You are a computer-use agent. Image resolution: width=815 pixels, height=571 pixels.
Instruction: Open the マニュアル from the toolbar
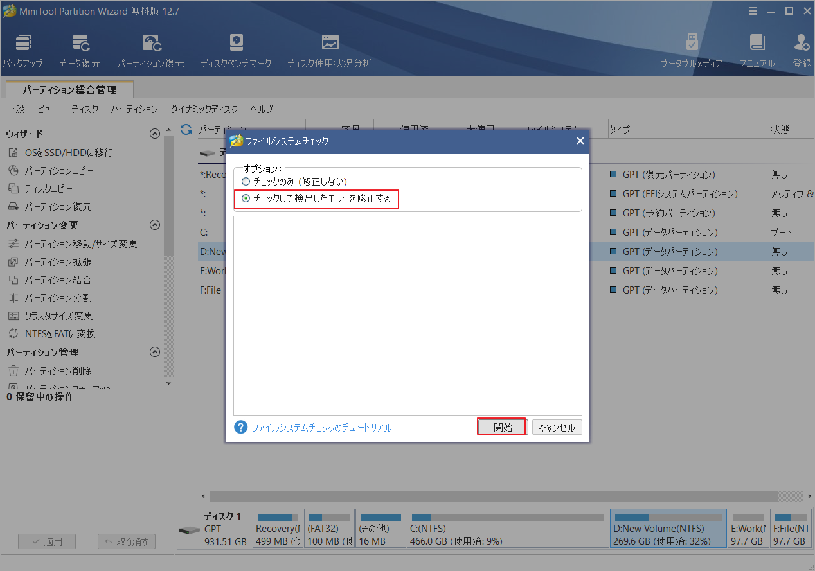pyautogui.click(x=757, y=49)
